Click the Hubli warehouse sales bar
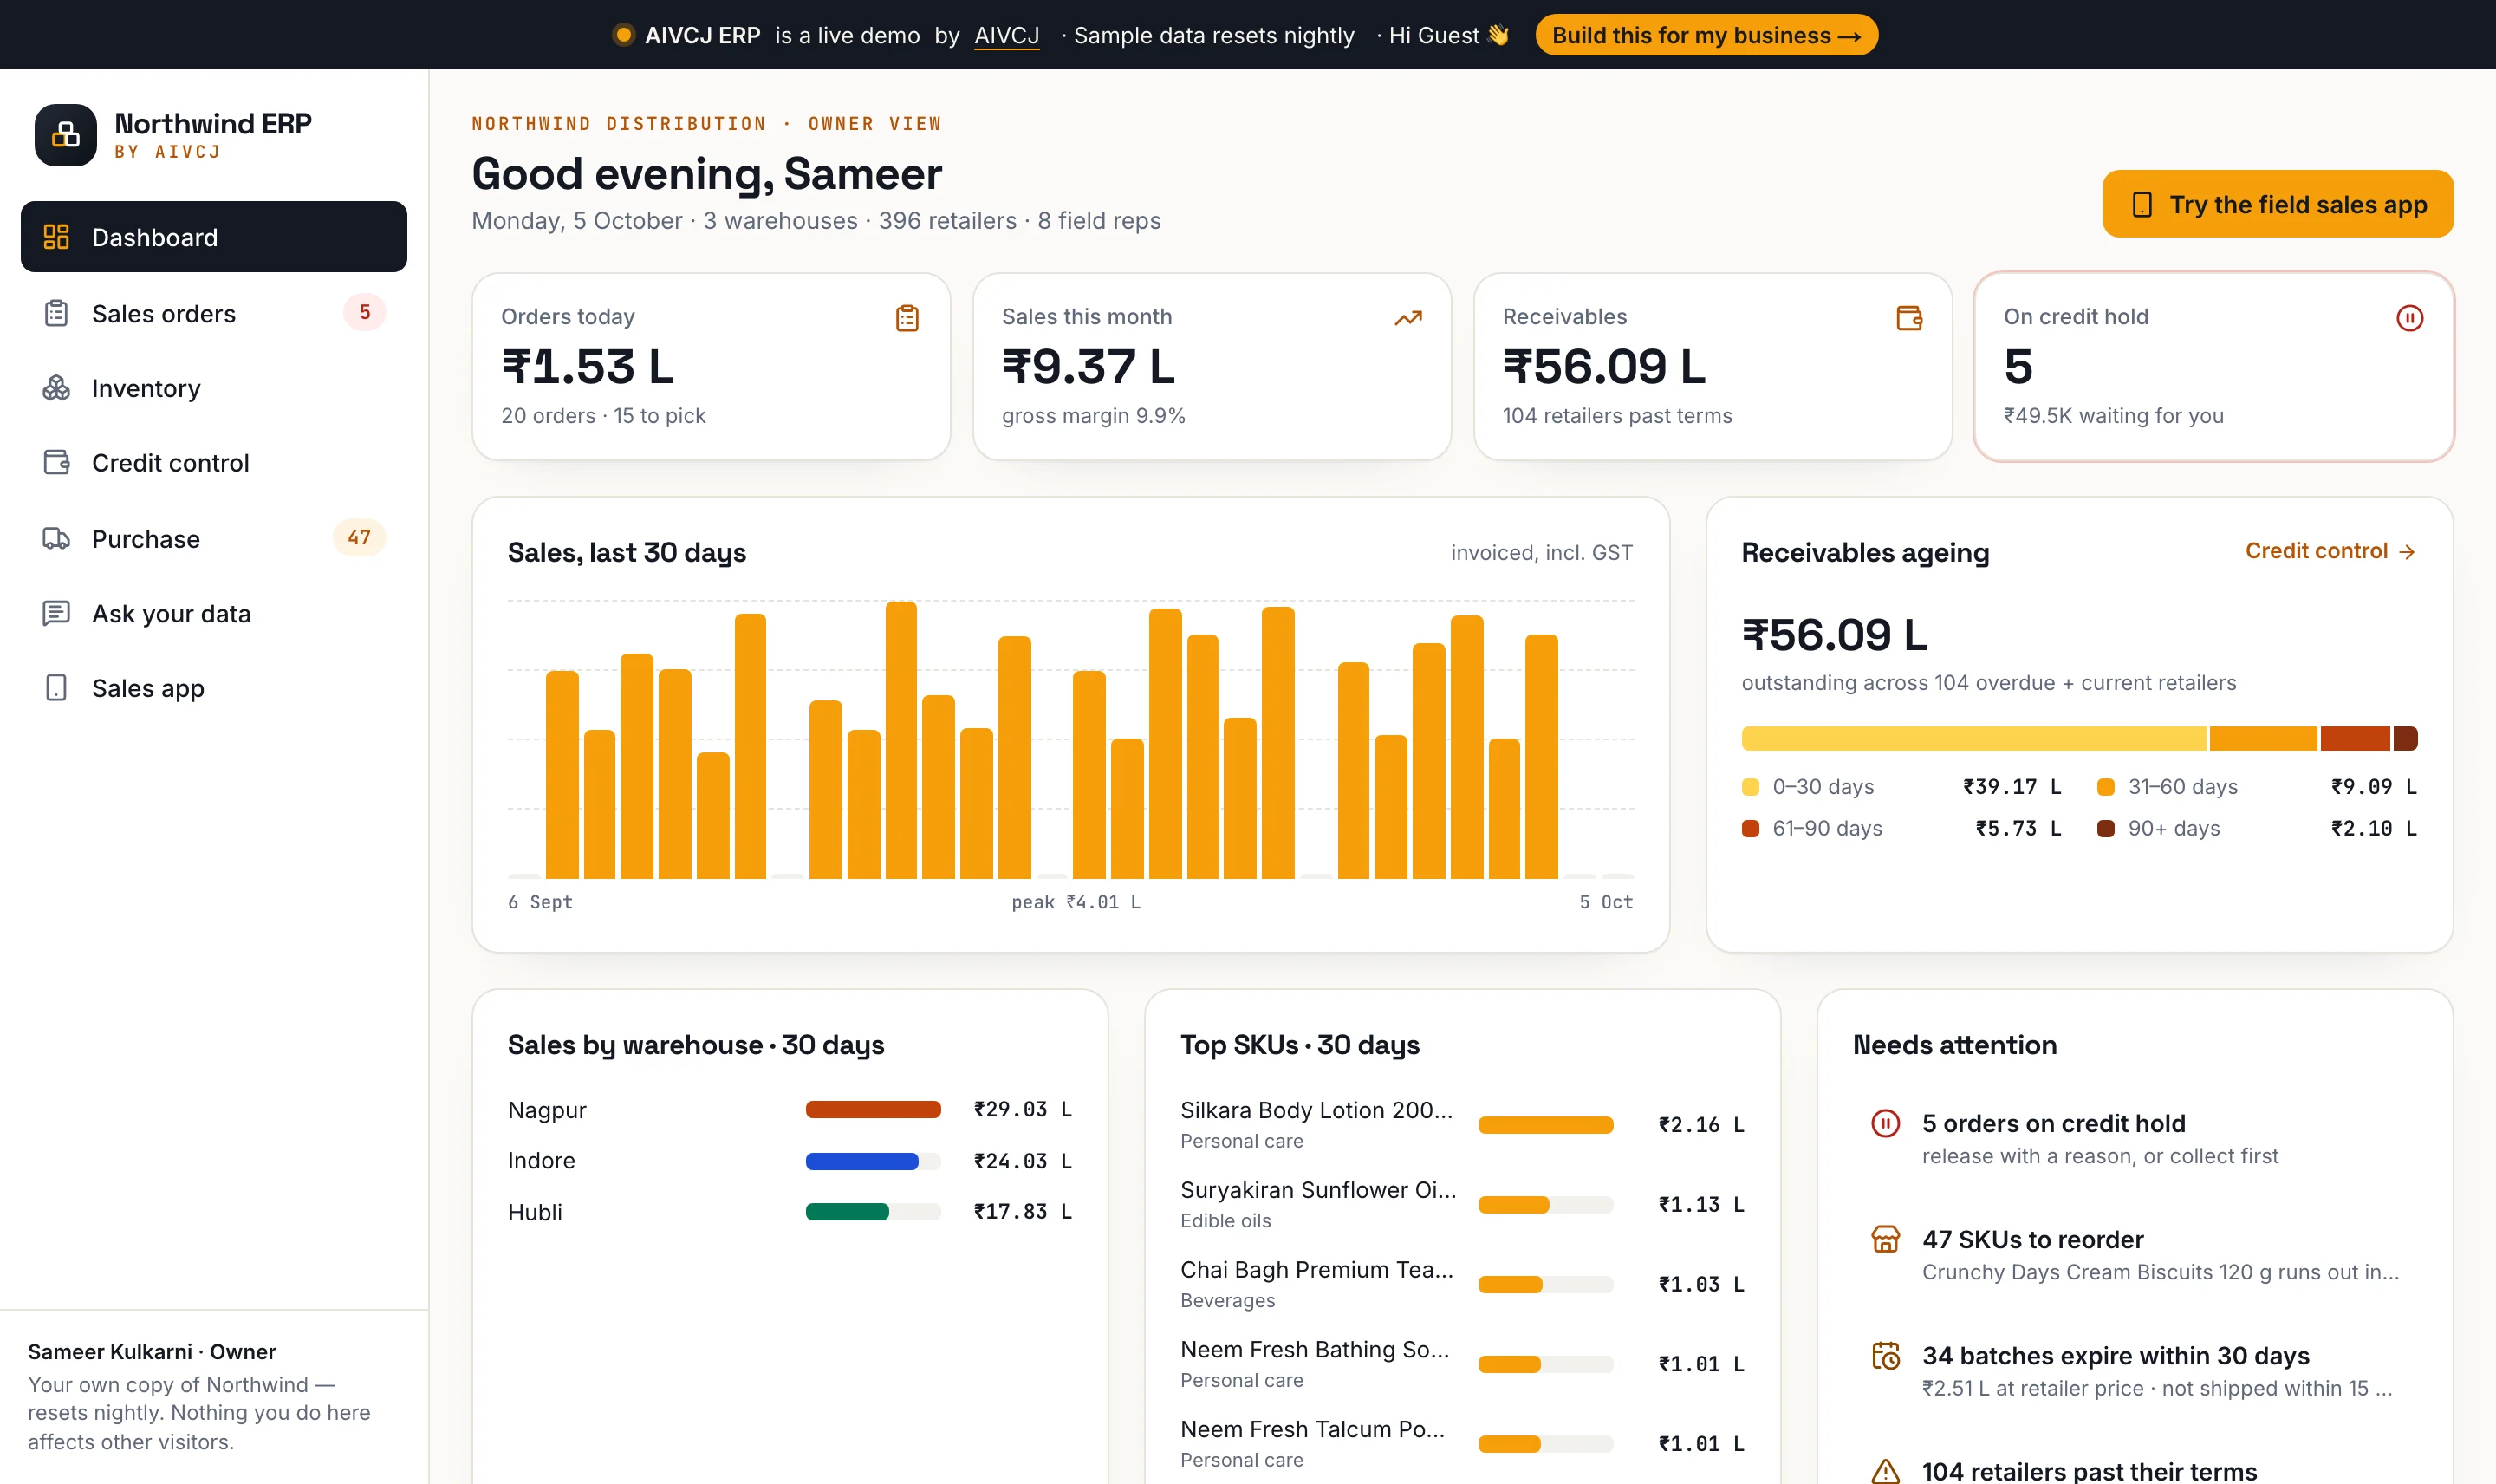 [x=873, y=1212]
